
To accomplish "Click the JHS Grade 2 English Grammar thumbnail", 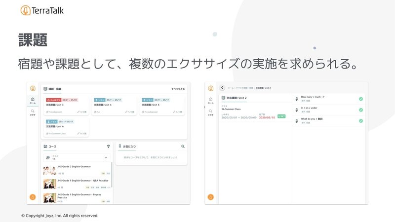I will (x=50, y=170).
